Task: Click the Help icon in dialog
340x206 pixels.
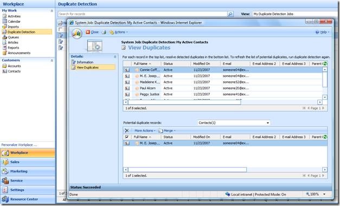Action: 317,32
